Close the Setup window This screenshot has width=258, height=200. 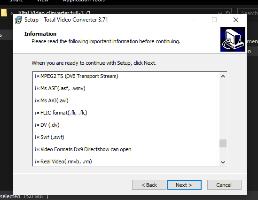click(x=236, y=20)
